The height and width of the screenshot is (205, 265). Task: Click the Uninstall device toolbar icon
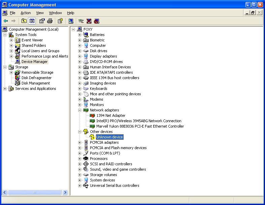[89, 21]
